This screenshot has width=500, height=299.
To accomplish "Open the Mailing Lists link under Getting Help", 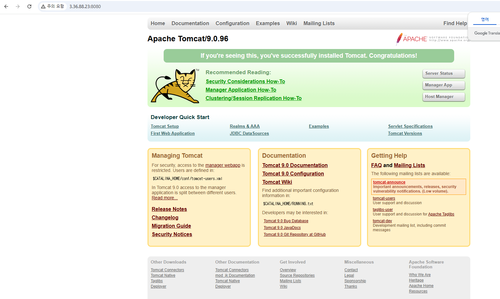I will coord(409,165).
